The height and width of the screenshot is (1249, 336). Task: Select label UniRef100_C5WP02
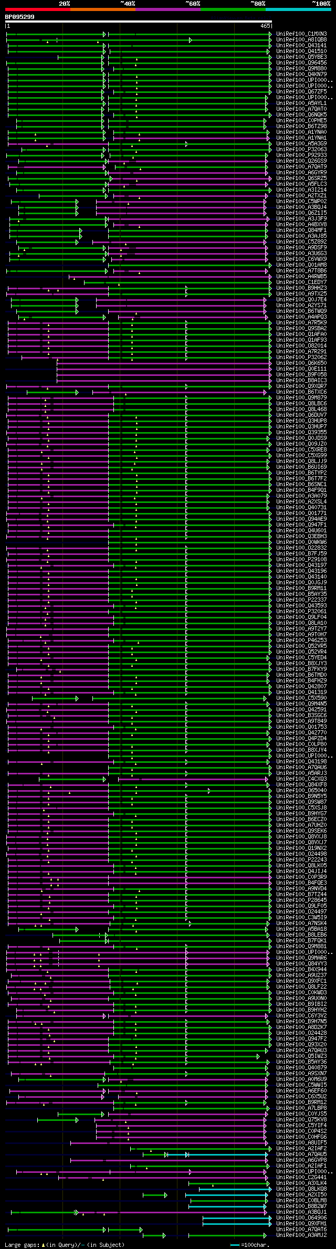(301, 201)
